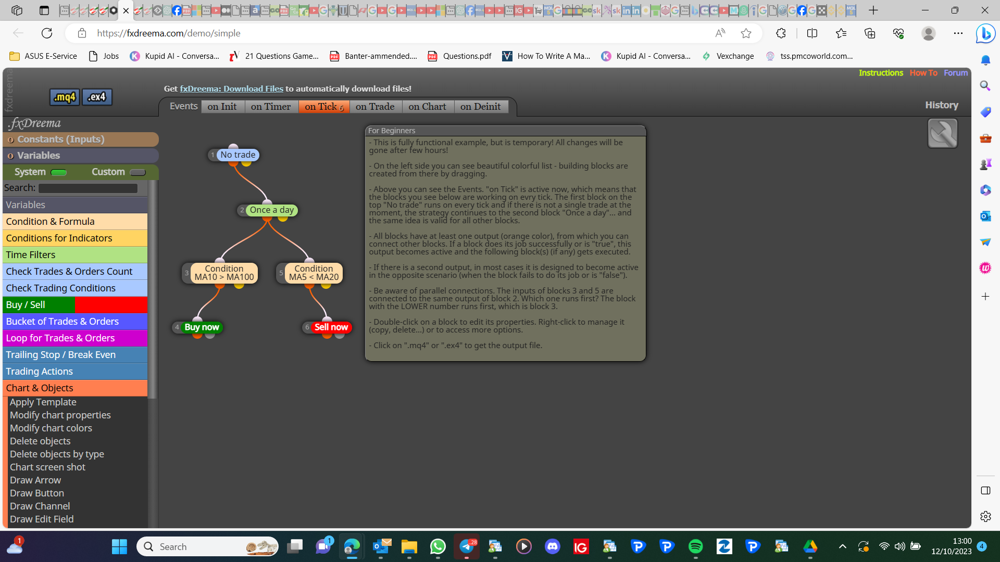Toggle the System blocks switch
This screenshot has height=562, width=1000.
pyautogui.click(x=59, y=172)
